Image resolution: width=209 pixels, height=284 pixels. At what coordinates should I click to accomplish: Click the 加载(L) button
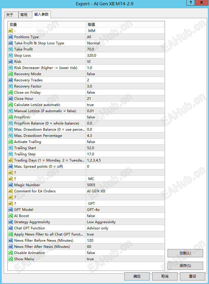pyautogui.click(x=185, y=253)
